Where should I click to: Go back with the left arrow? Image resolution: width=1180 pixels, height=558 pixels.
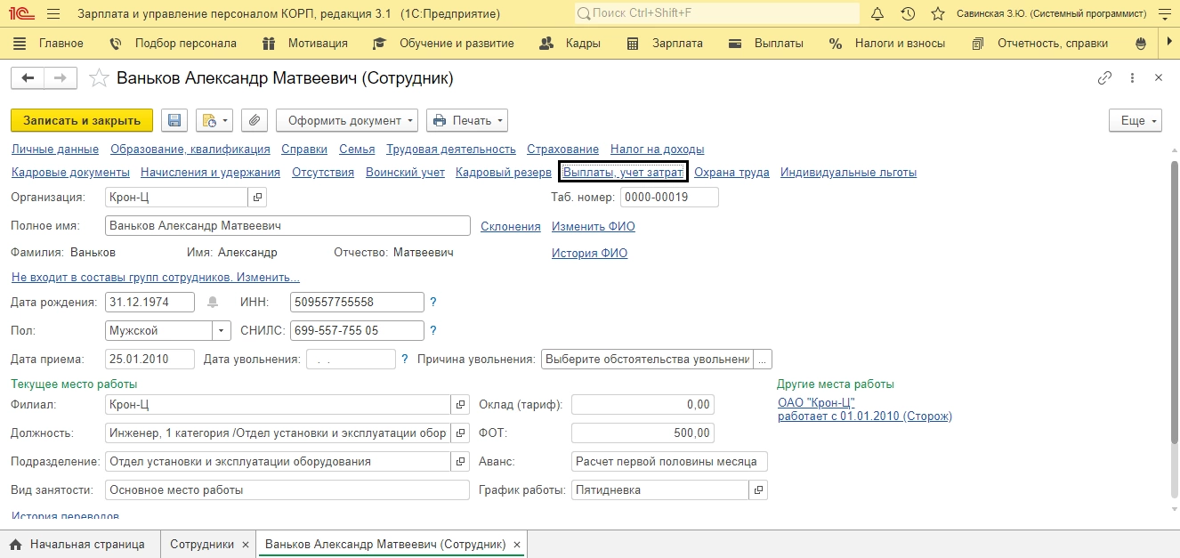tap(28, 78)
